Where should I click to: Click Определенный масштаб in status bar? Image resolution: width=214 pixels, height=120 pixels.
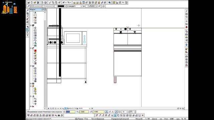(120, 119)
